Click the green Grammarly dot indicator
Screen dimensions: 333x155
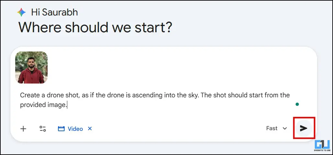pos(297,104)
